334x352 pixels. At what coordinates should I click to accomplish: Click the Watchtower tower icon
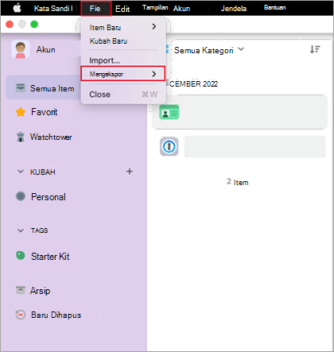[21, 137]
